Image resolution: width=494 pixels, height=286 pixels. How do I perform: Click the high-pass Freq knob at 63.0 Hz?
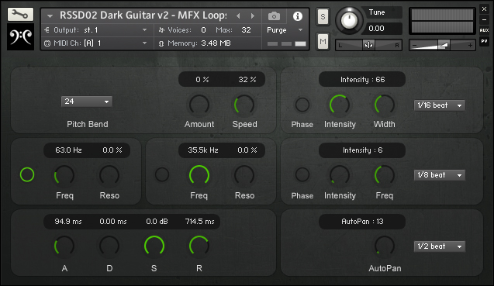[x=64, y=175]
